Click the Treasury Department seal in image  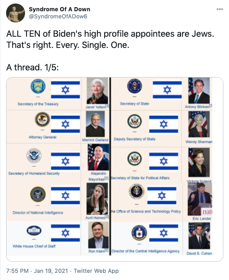[38, 86]
